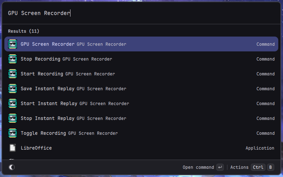This screenshot has width=283, height=177.
Task: Click the icon beside Save Instant Replay
Action: coord(12,88)
